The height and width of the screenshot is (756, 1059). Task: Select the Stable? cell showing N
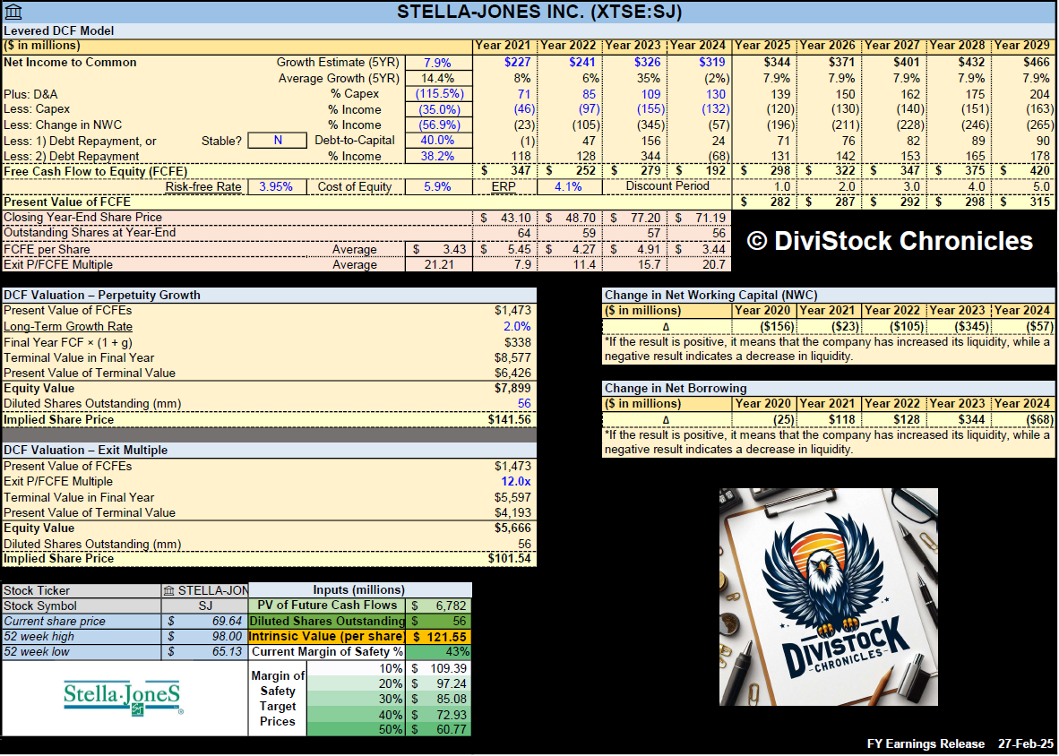click(x=278, y=141)
